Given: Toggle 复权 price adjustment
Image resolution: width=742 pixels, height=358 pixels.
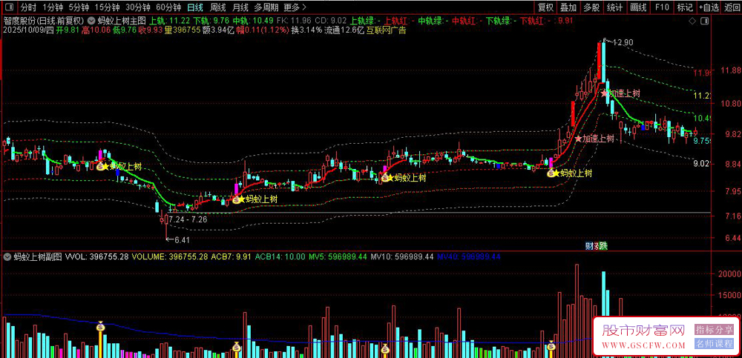Looking at the screenshot, I should tap(545, 7).
